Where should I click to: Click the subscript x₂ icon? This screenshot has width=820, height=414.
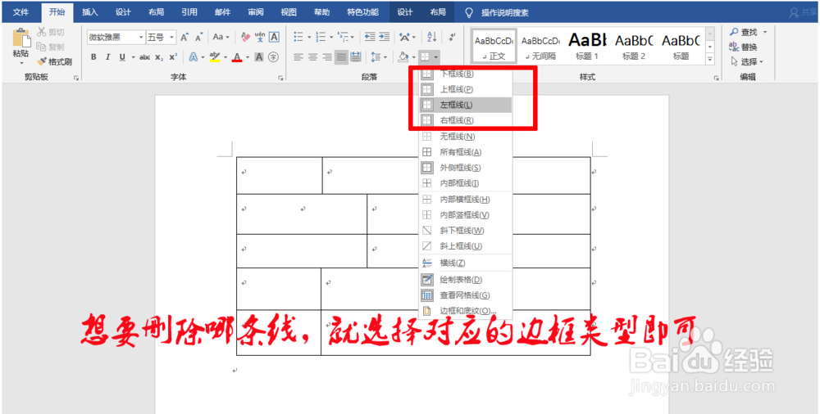tap(159, 57)
